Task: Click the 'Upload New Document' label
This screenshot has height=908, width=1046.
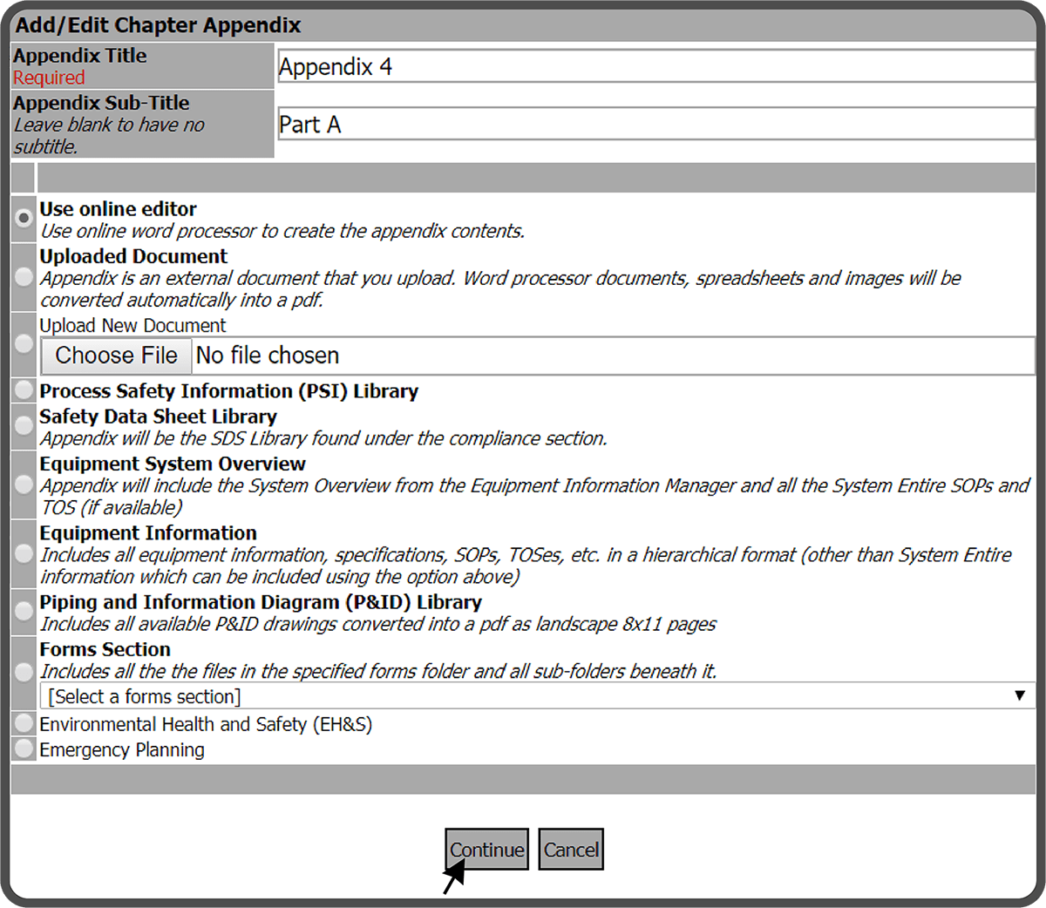Action: [x=132, y=325]
